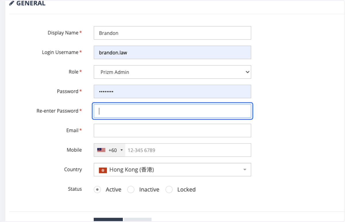Click the Login Username label
The image size is (345, 222).
pyautogui.click(x=60, y=52)
